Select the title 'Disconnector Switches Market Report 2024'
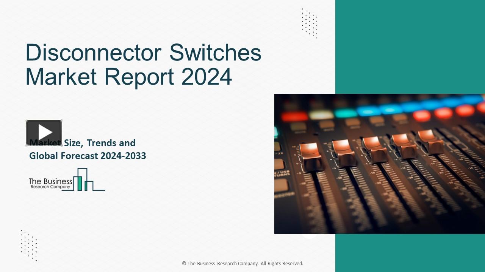The width and height of the screenshot is (485, 272). point(144,64)
